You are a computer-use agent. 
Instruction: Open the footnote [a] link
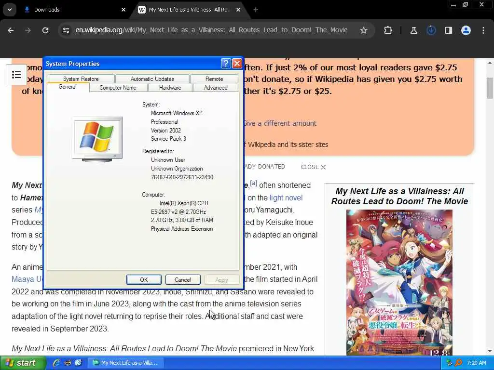pos(253,183)
